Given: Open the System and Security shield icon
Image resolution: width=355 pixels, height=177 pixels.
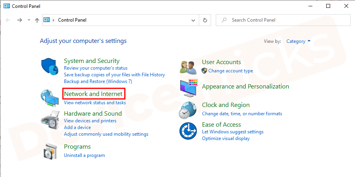Looking at the screenshot, I should 50,66.
